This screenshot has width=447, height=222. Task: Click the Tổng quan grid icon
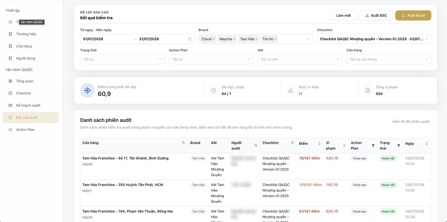10,81
